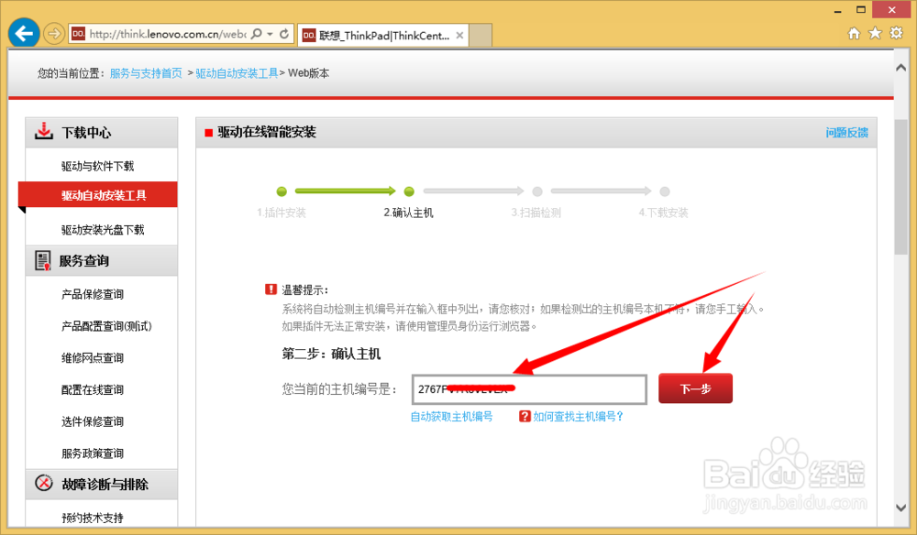Click step 1 插件安装 progress dot

tap(282, 191)
